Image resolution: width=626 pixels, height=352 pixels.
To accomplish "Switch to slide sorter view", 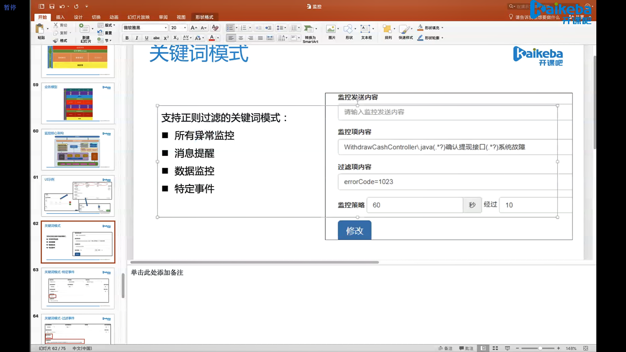I will [x=495, y=348].
